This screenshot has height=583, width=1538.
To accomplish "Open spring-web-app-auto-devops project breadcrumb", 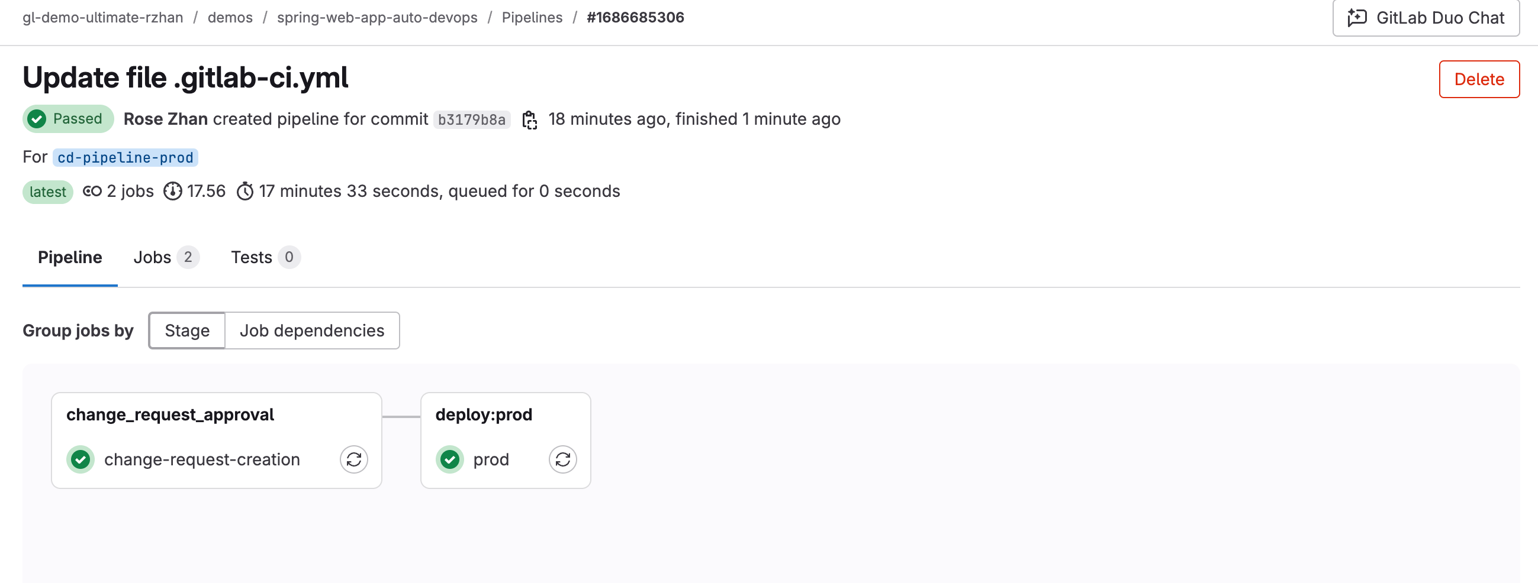I will click(x=377, y=18).
